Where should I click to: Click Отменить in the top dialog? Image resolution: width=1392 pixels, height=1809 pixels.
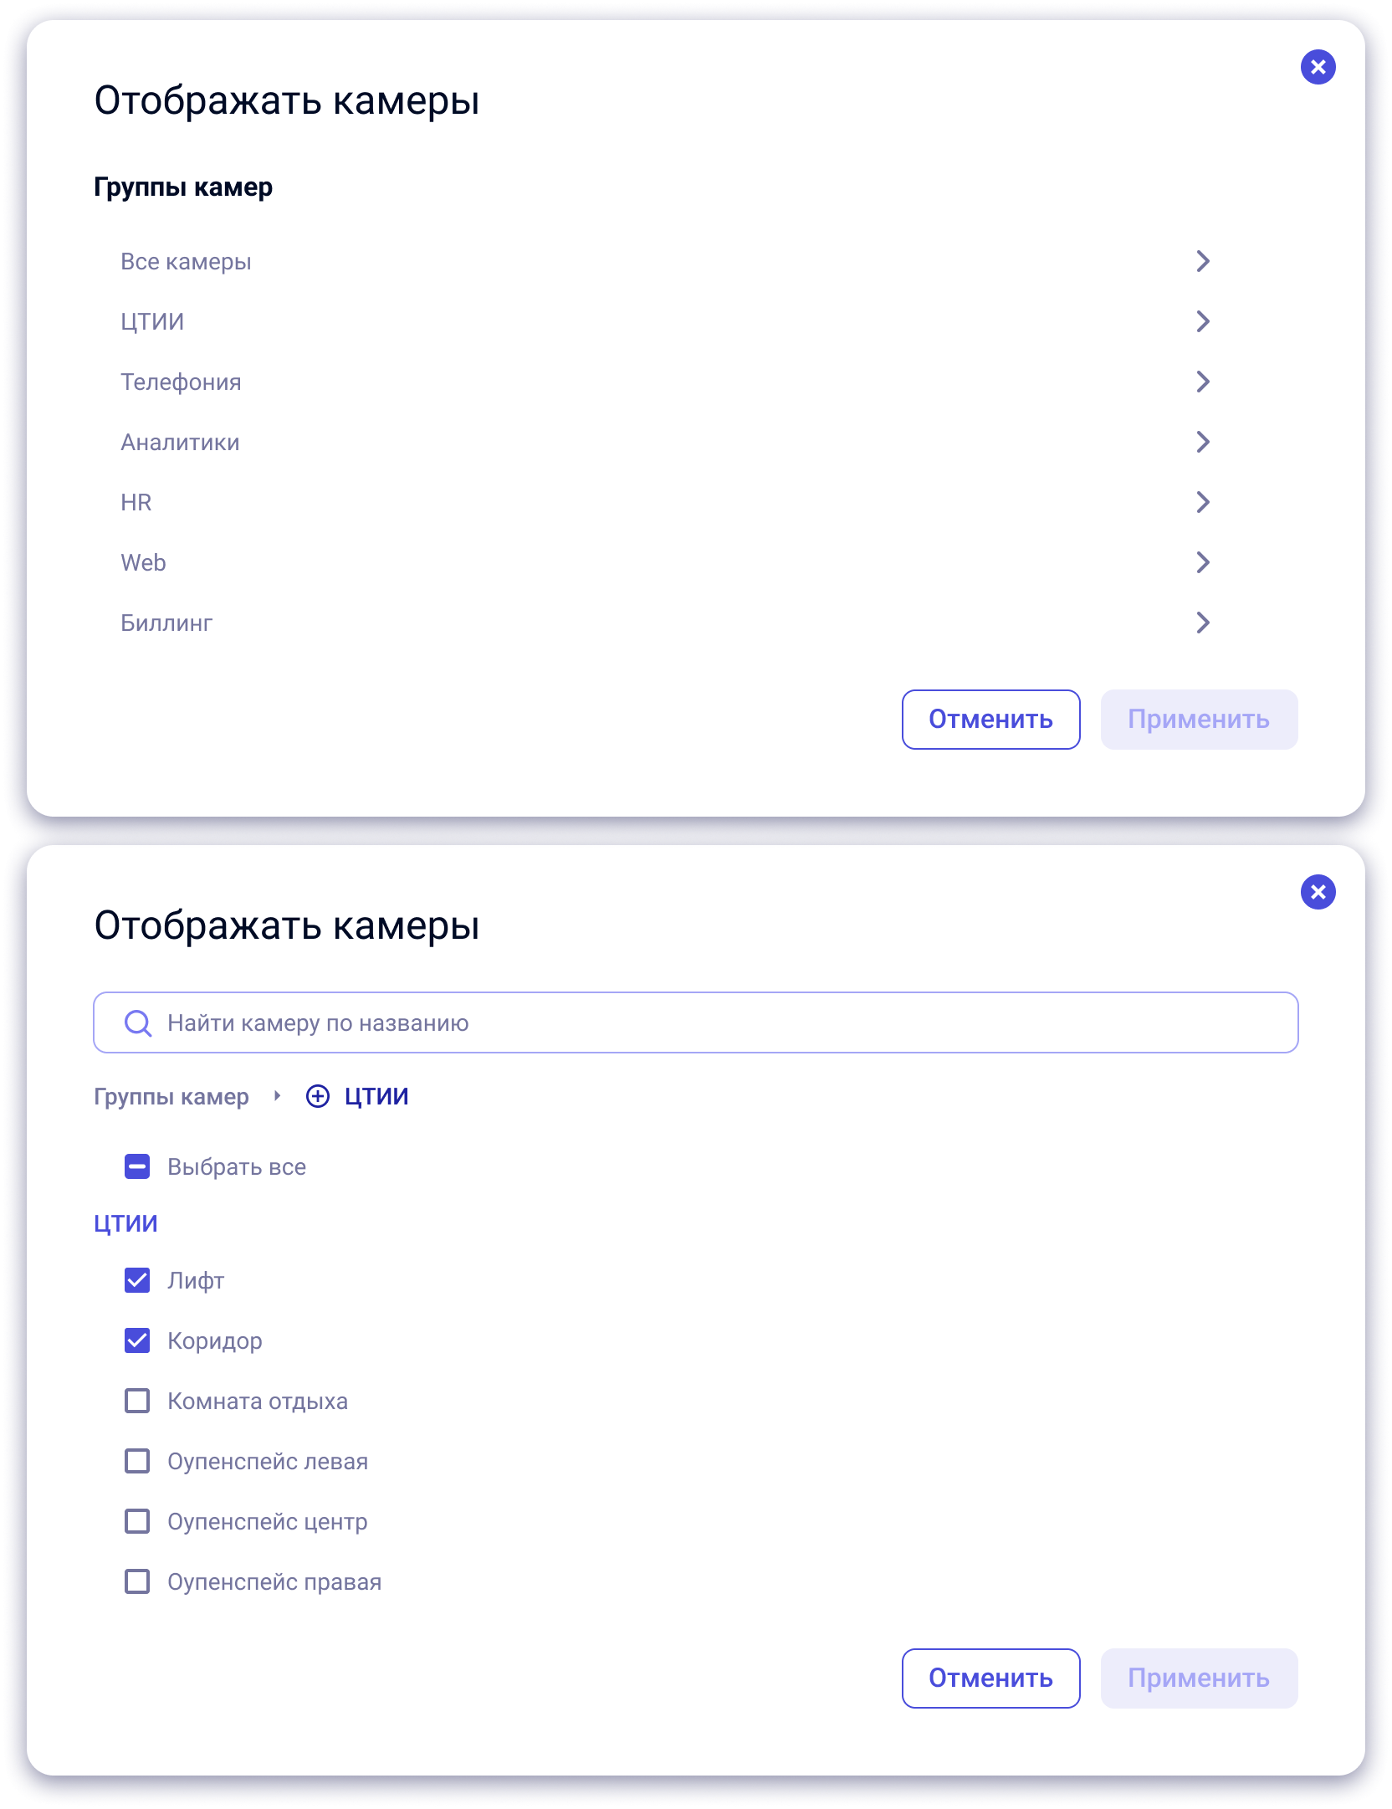[990, 720]
